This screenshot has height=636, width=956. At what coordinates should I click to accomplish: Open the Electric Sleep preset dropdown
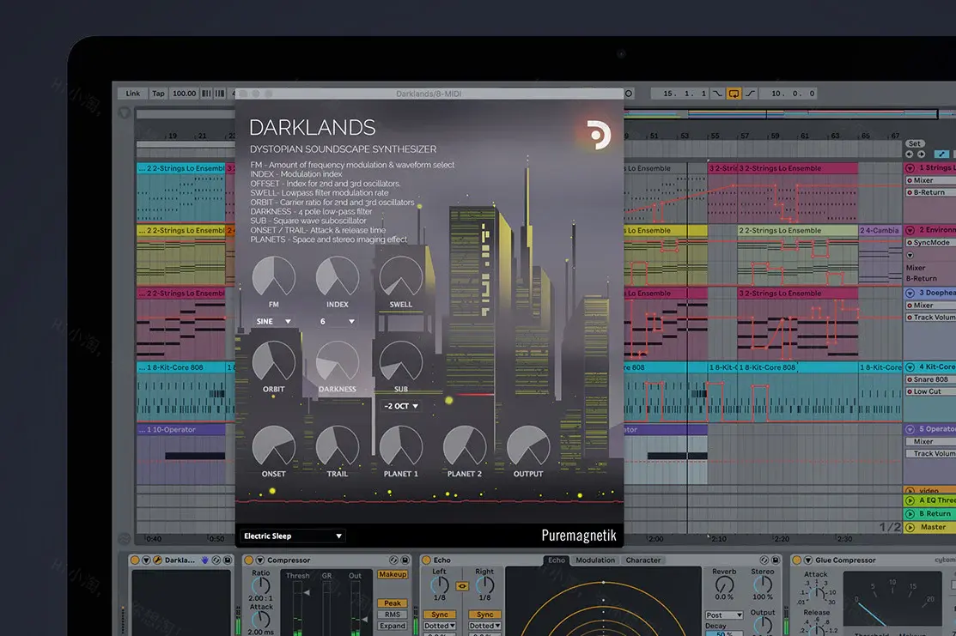pos(292,536)
